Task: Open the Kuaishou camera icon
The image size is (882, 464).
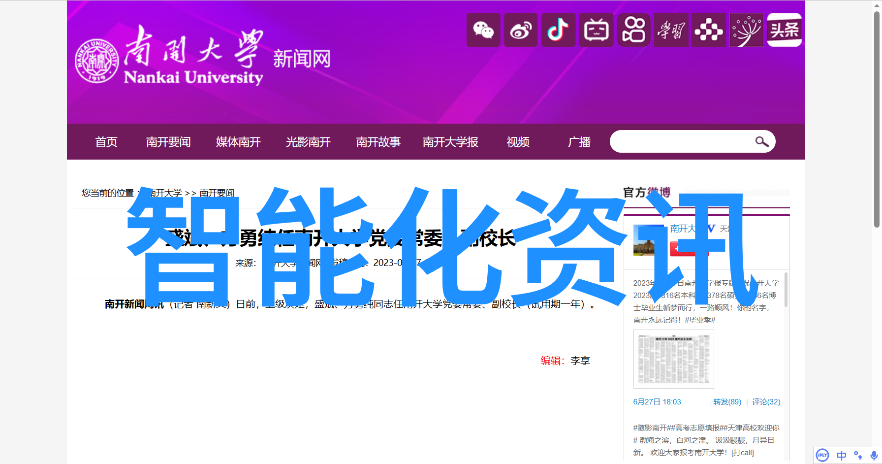Action: [x=634, y=30]
